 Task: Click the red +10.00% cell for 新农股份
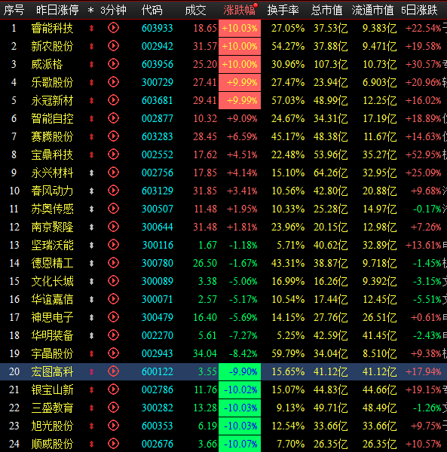[x=240, y=46]
